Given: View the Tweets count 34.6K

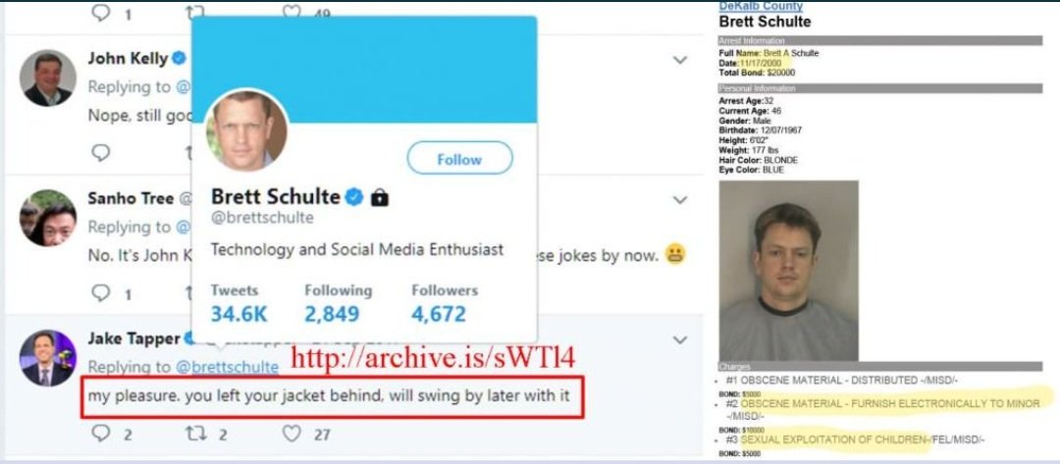Looking at the screenshot, I should point(238,314).
